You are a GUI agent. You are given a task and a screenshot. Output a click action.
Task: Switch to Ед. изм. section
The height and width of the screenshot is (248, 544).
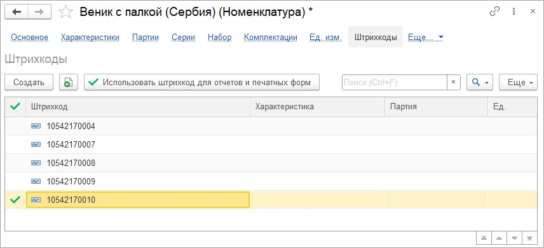click(x=326, y=37)
